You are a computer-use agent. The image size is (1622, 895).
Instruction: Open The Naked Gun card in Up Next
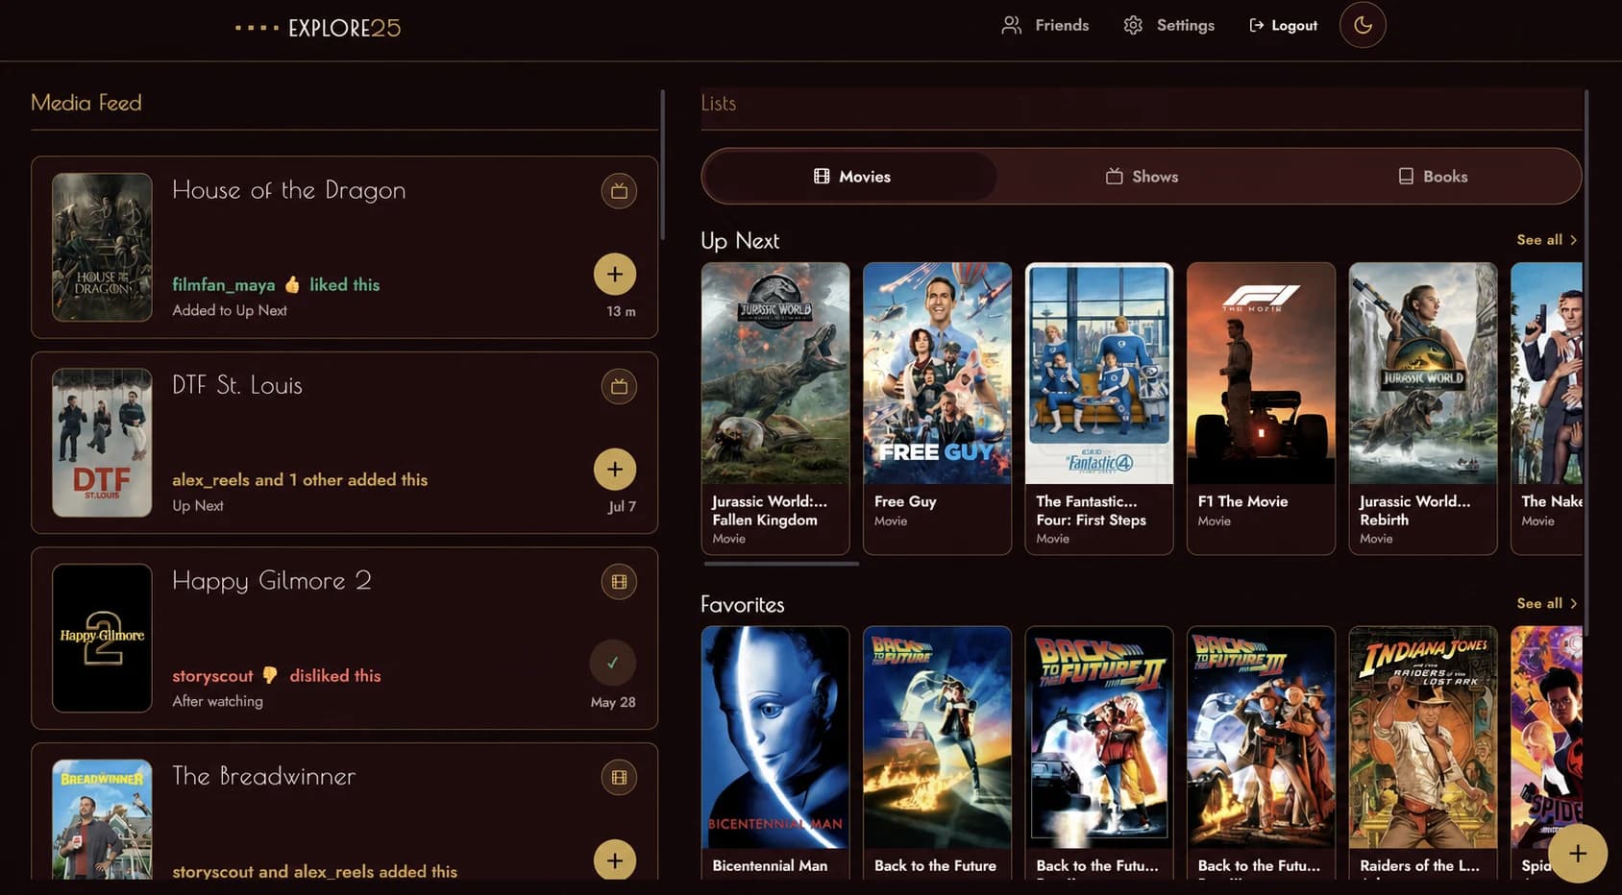pyautogui.click(x=1546, y=408)
